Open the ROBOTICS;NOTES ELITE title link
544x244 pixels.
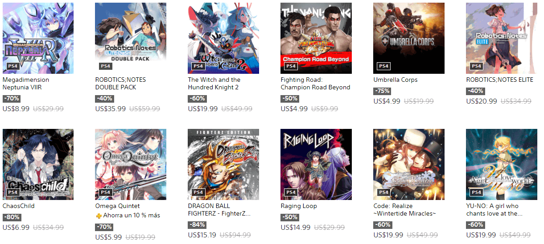coord(500,80)
